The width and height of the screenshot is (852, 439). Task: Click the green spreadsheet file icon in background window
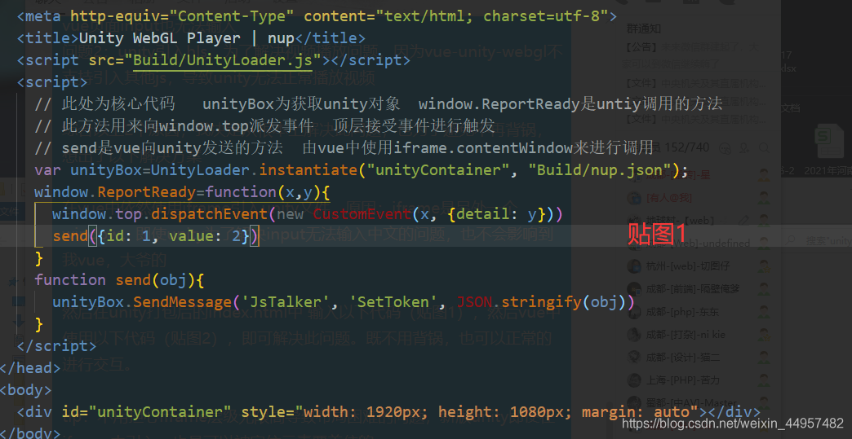coord(829,141)
